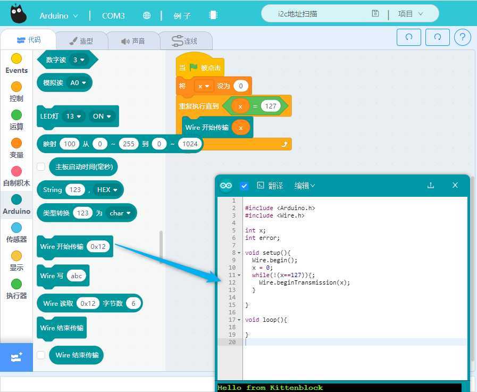
Task: Select the 控制 control category
Action: coord(16,91)
